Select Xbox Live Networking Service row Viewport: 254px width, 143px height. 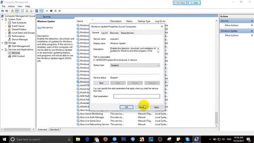[x=122, y=124]
